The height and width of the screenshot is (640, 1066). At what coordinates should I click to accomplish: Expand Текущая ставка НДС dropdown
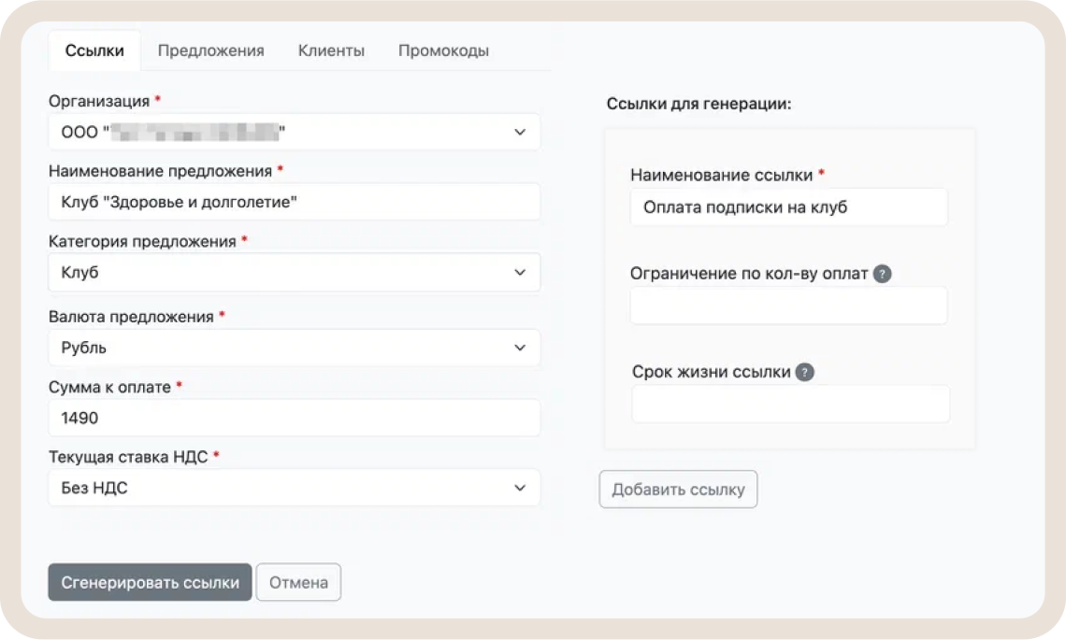[295, 488]
